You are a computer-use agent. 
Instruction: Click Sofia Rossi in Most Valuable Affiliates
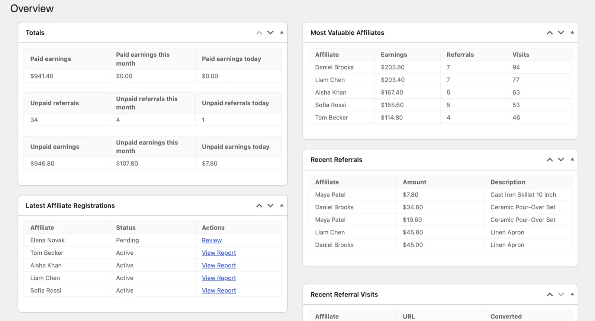(x=331, y=105)
